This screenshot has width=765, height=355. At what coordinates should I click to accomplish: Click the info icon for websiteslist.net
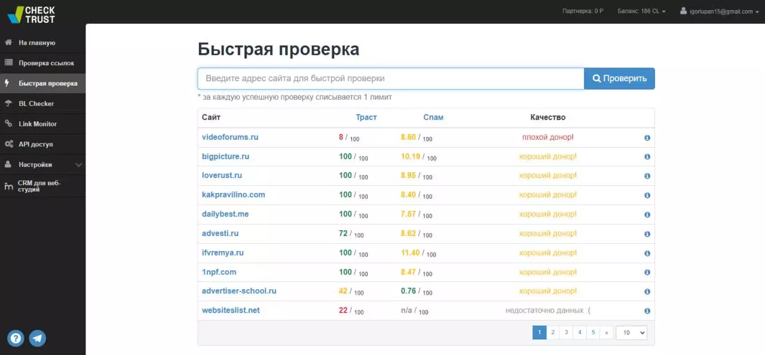point(647,311)
